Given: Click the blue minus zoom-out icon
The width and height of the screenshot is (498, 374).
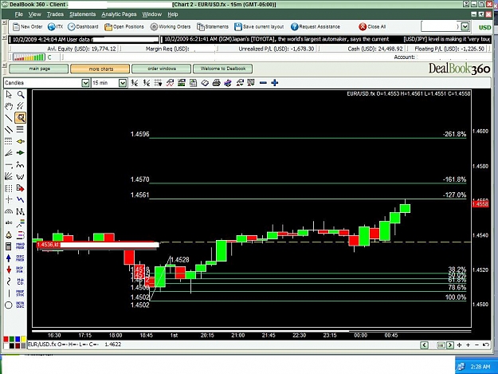Looking at the screenshot, I should (x=263, y=83).
